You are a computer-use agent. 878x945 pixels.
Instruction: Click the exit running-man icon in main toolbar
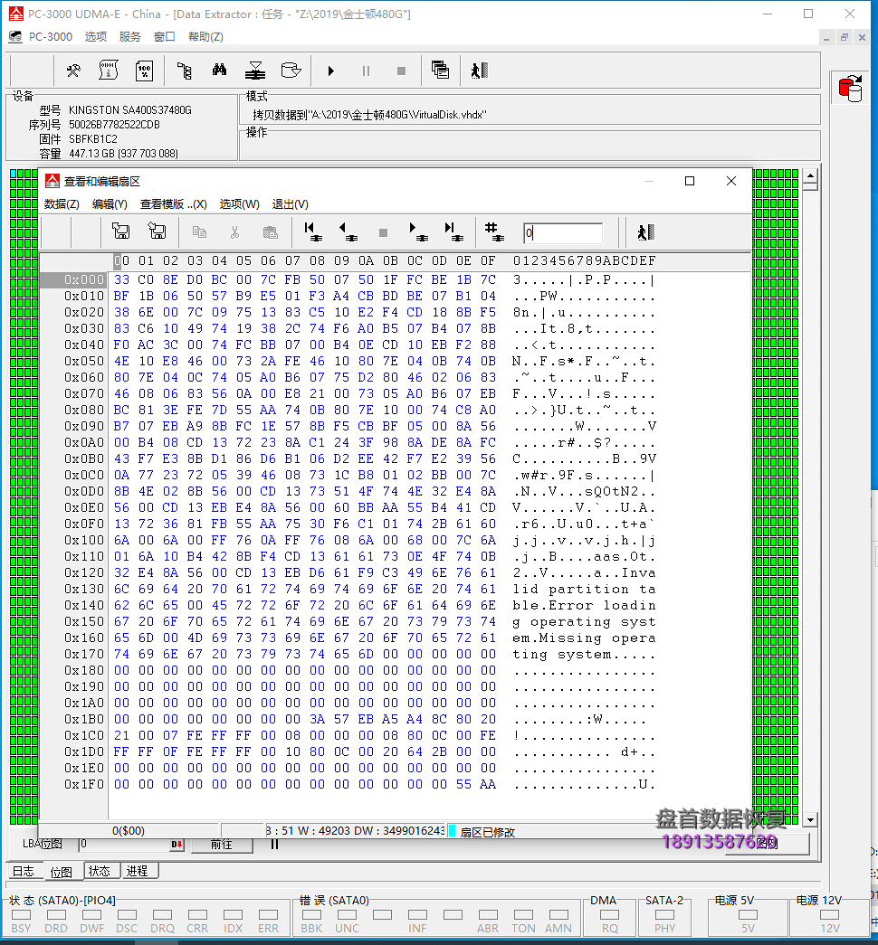pos(480,71)
